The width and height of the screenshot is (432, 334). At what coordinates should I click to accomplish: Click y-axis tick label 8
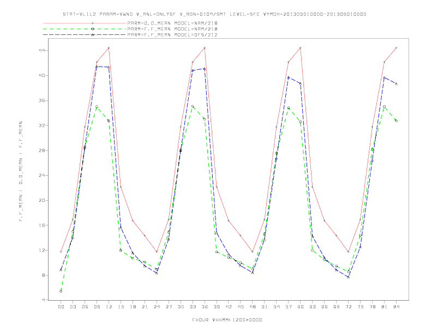pyautogui.click(x=44, y=275)
